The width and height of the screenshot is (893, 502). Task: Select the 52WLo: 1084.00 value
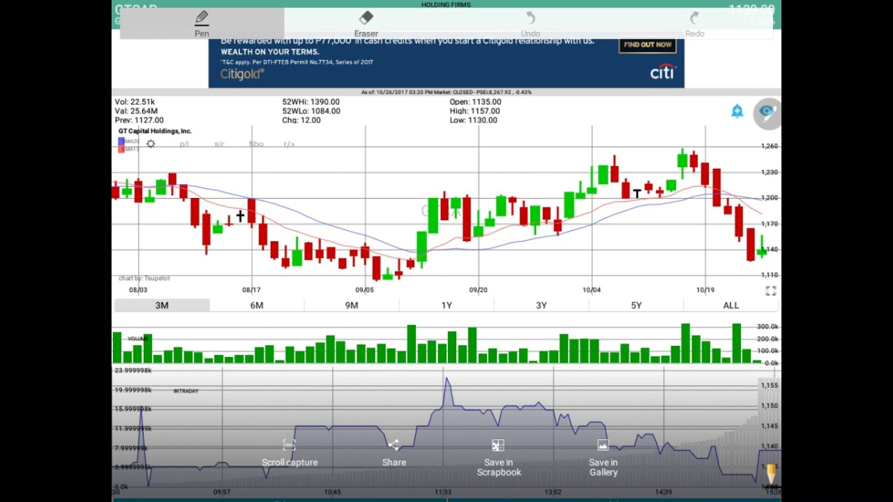(x=311, y=111)
